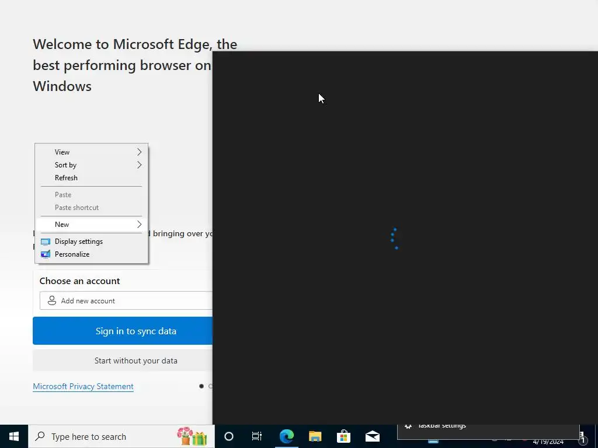Image resolution: width=598 pixels, height=448 pixels.
Task: Click the search magnifier icon
Action: [x=40, y=436]
